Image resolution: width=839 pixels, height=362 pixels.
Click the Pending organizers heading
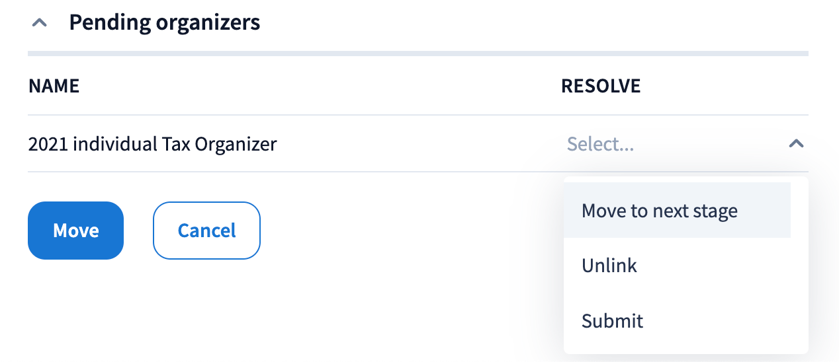tap(164, 23)
